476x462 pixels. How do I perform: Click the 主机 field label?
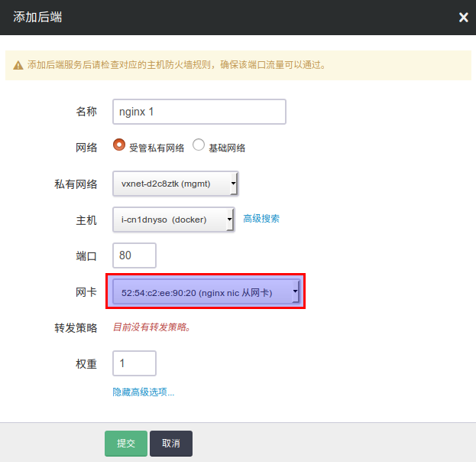[x=86, y=220]
